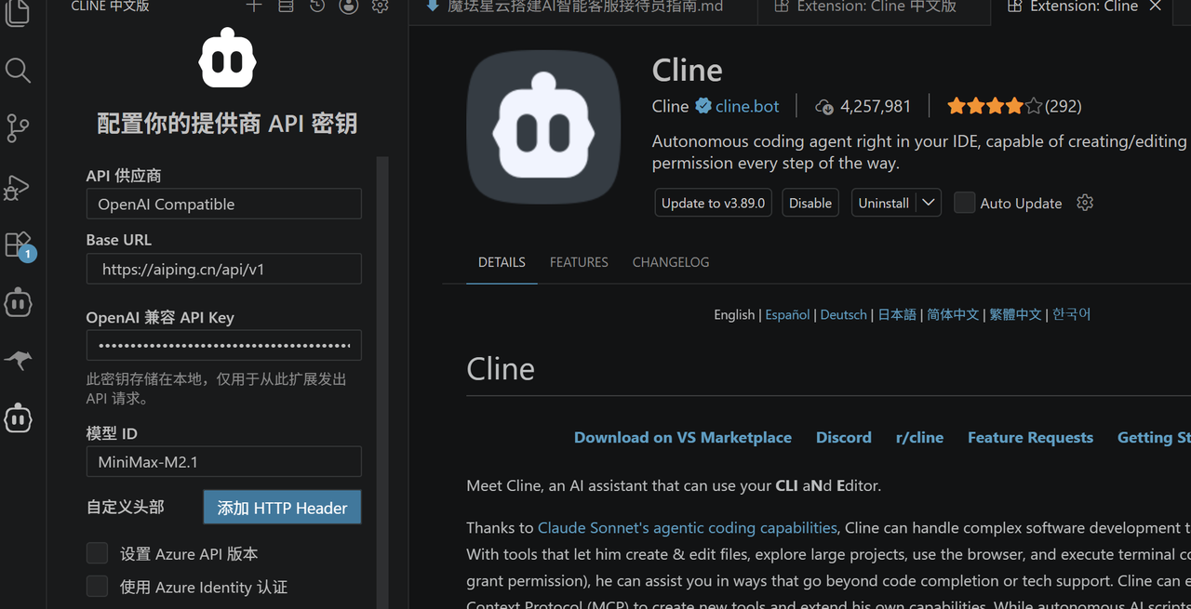This screenshot has height=609, width=1191.
Task: Open the Explorer view in activity bar
Action: point(18,13)
